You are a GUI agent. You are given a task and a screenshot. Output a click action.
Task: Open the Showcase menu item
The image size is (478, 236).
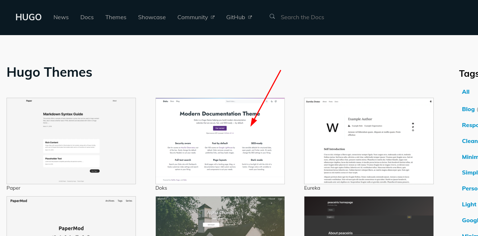click(x=152, y=17)
